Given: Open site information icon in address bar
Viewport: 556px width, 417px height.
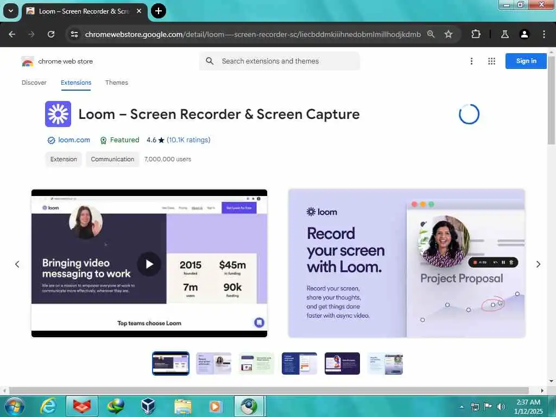Looking at the screenshot, I should click(x=74, y=34).
